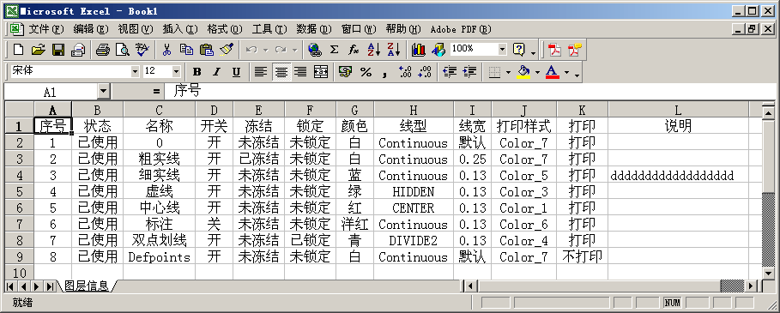This screenshot has width=780, height=313.
Task: Click the last sheet scroll button
Action: tap(50, 286)
